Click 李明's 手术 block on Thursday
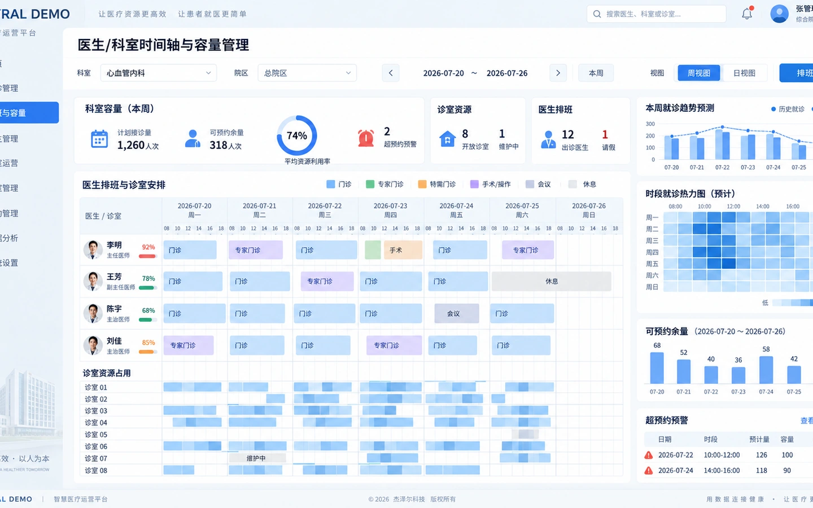Screen dimensions: 813x508 click(403, 250)
